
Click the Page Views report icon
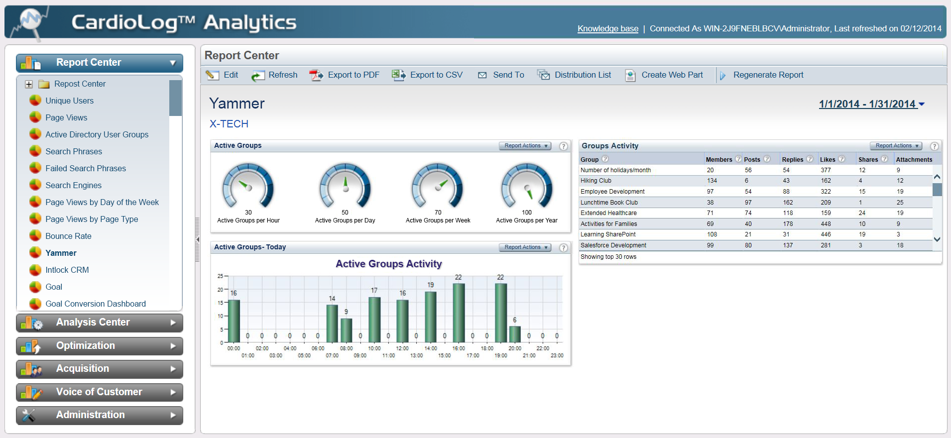tap(35, 117)
